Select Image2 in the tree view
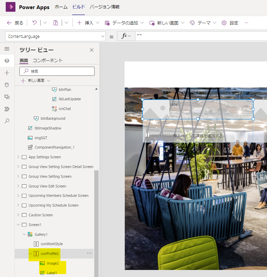The height and width of the screenshot is (277, 267). pos(53,263)
